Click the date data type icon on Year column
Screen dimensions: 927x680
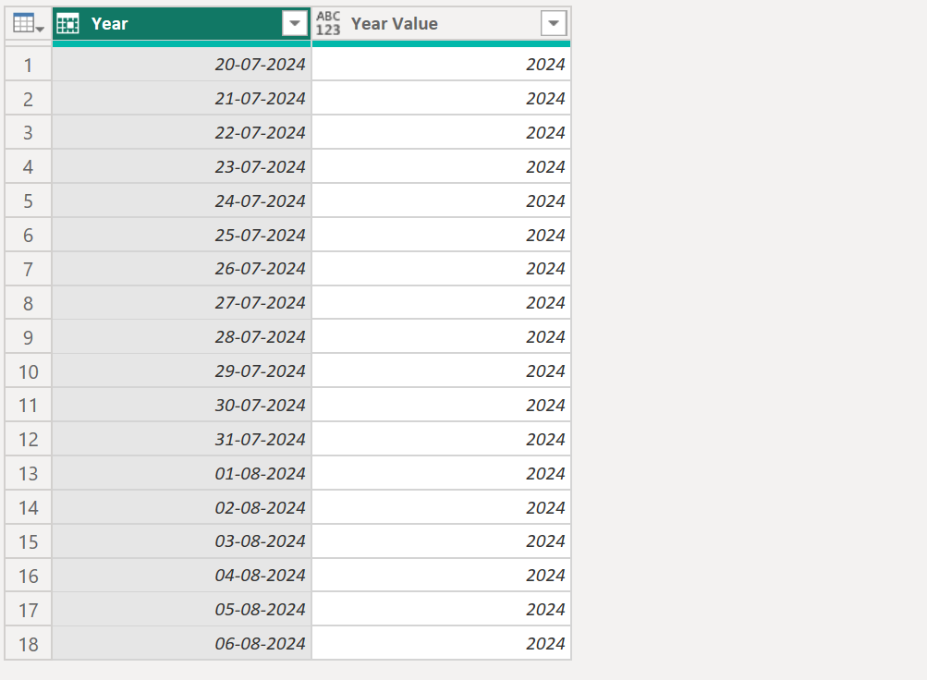point(67,23)
